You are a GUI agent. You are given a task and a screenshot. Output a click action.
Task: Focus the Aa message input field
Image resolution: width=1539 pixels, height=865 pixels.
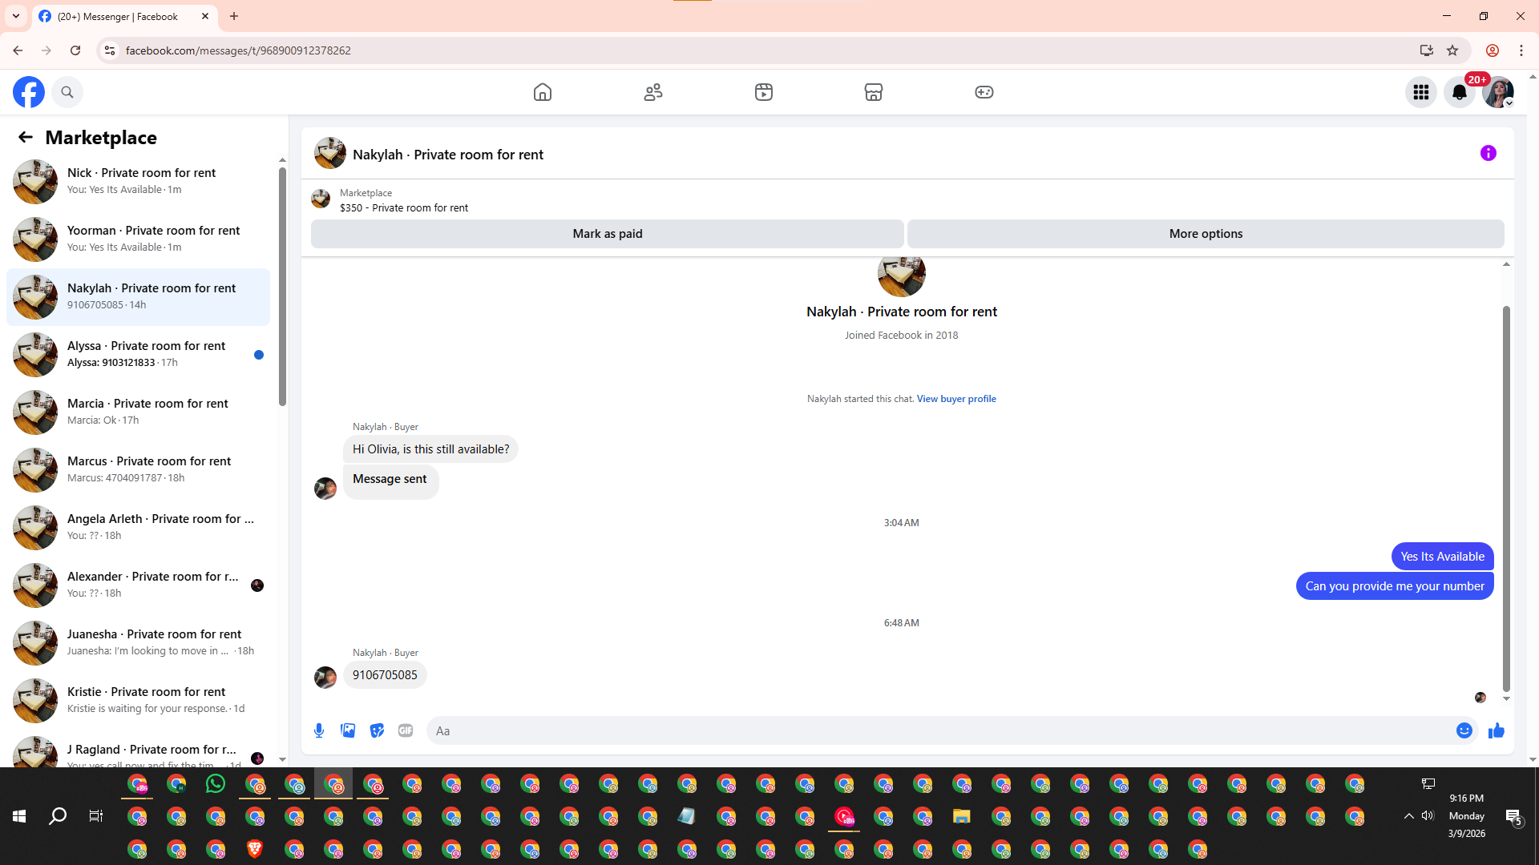click(x=938, y=730)
